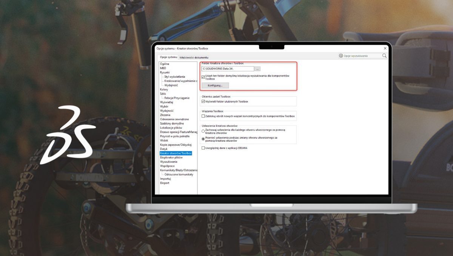The height and width of the screenshot is (256, 453).
Task: Click the Konfiguruj... button
Action: coord(215,86)
